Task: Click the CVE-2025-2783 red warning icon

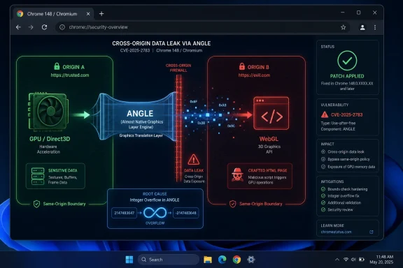Action: click(325, 114)
